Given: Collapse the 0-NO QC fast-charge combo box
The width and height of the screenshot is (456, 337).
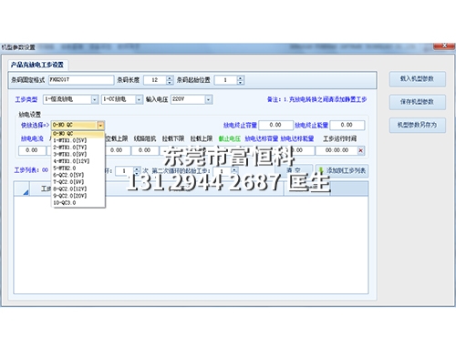Looking at the screenshot, I should 100,125.
